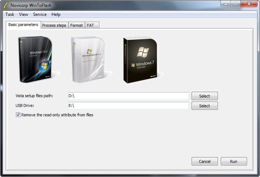Open the View menu
This screenshot has width=260, height=177.
(x=23, y=14)
